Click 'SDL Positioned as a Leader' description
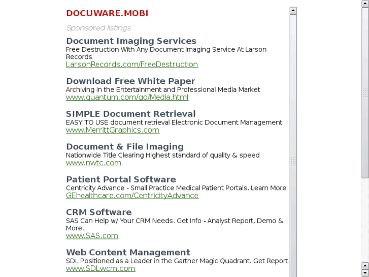Image resolution: width=369 pixels, height=277 pixels. tap(178, 261)
